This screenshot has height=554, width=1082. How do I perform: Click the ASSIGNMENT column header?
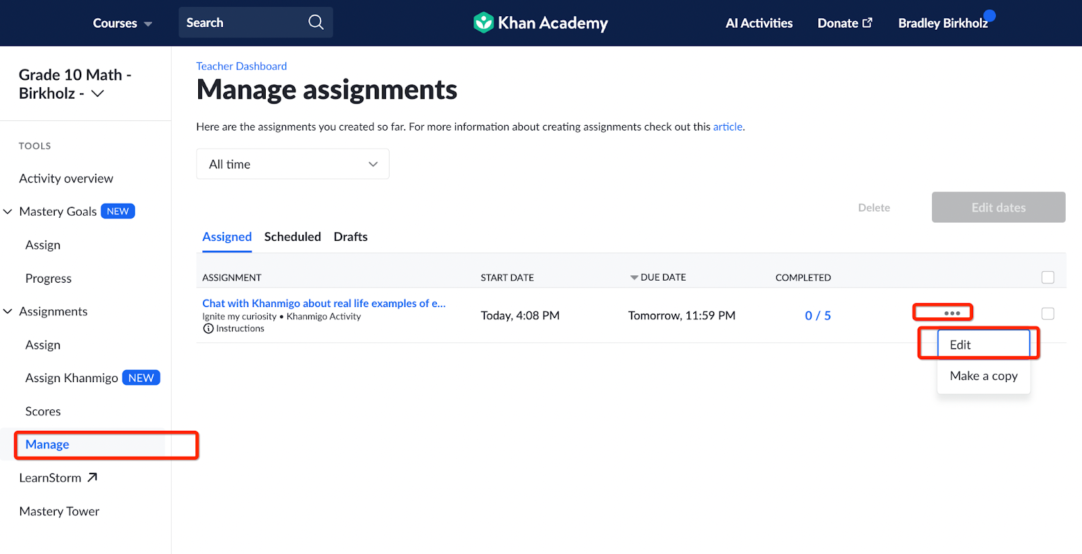(x=232, y=277)
